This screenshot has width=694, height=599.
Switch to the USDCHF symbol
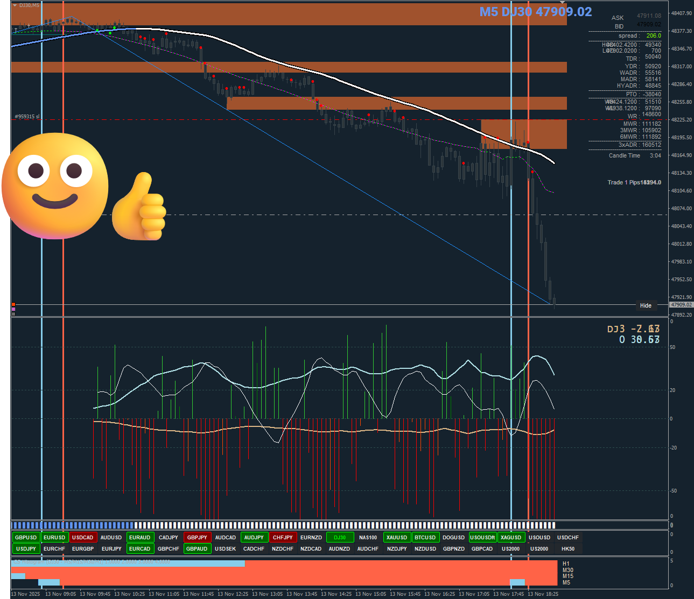pos(568,538)
